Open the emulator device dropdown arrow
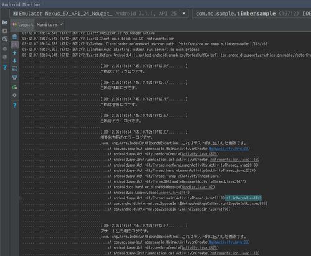 [x=184, y=14]
